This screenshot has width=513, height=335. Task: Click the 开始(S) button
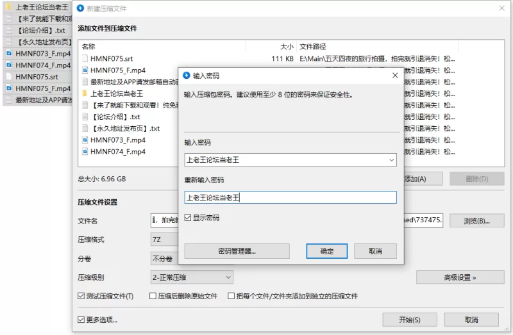click(x=410, y=320)
